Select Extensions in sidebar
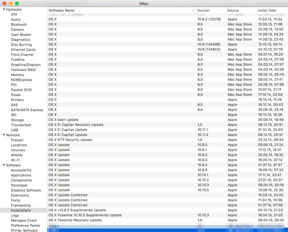 pyautogui.click(x=20, y=195)
